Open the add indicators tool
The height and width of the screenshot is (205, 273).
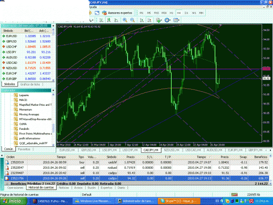point(159,20)
